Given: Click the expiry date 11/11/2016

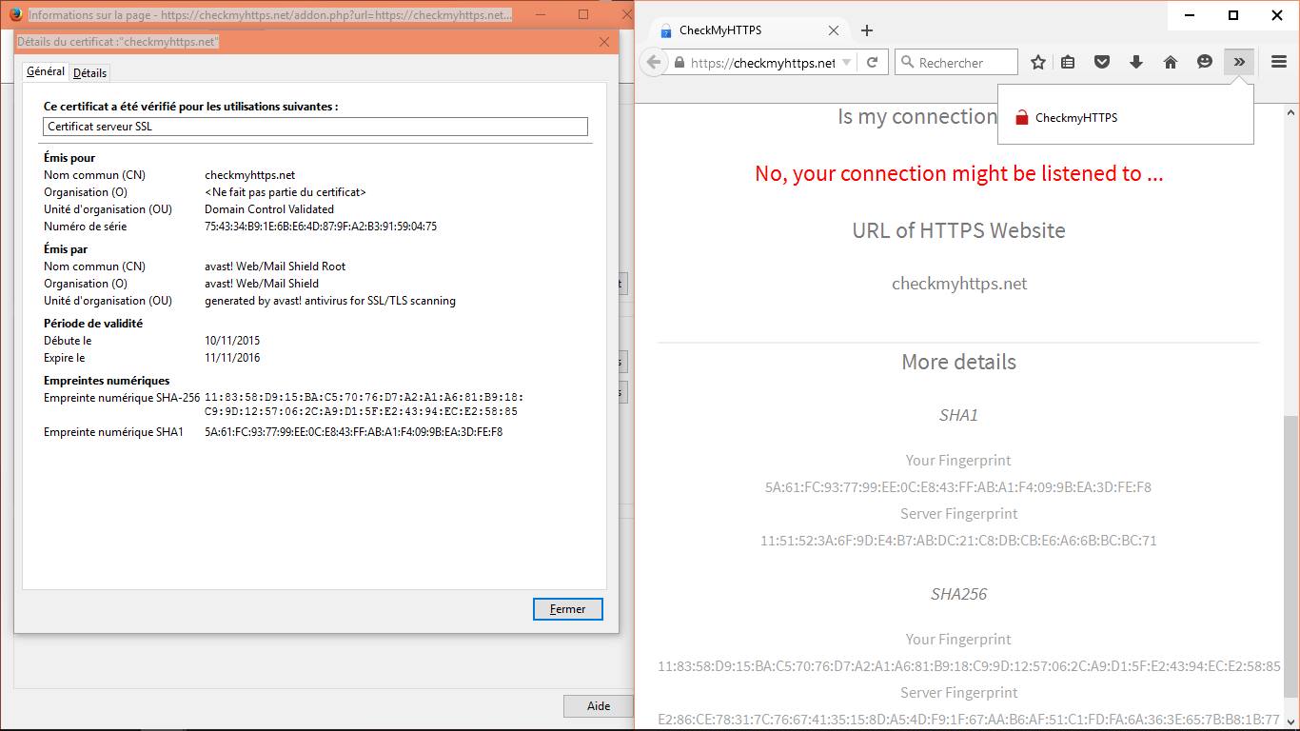Looking at the screenshot, I should [232, 358].
